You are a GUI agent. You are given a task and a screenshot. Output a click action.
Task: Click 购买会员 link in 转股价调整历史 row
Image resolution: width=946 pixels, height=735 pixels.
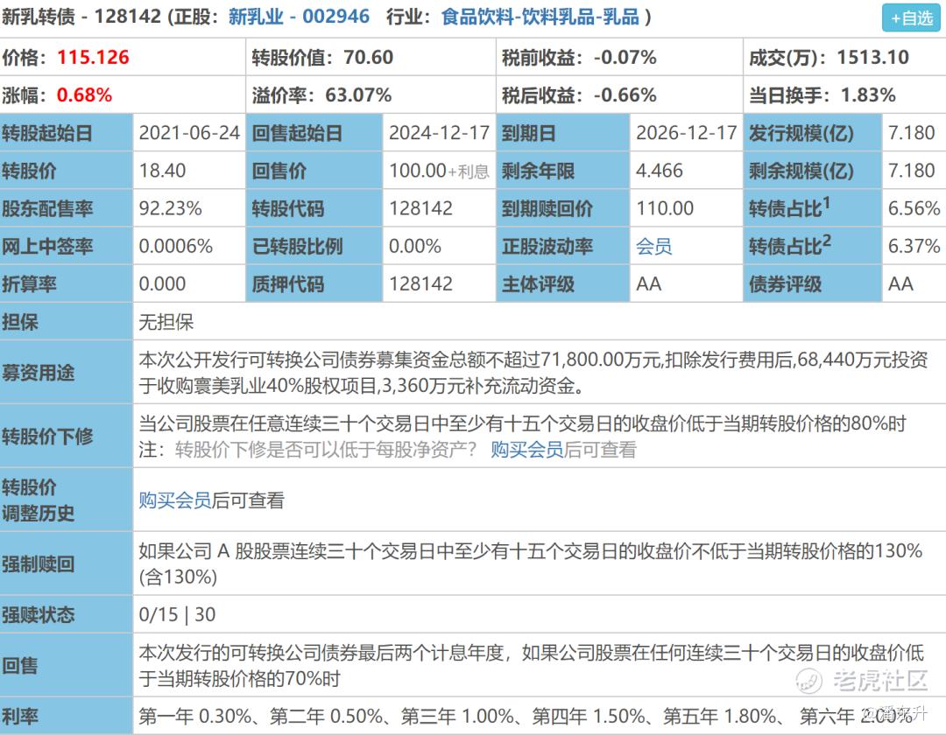[x=175, y=500]
